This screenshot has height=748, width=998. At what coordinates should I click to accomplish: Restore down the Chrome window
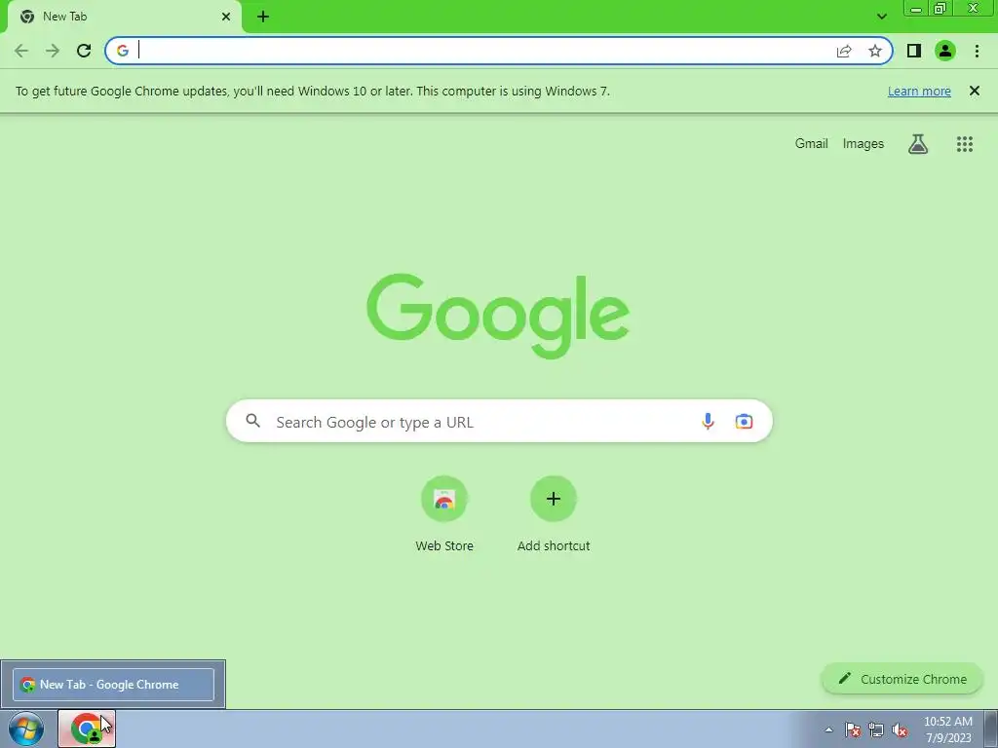(940, 8)
